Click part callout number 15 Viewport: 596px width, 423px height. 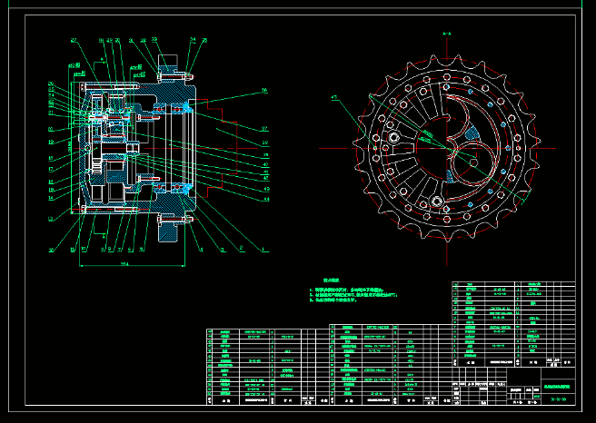click(x=51, y=190)
